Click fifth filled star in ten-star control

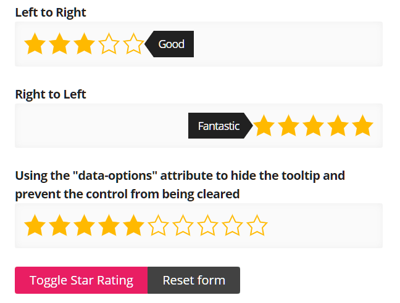tap(133, 225)
